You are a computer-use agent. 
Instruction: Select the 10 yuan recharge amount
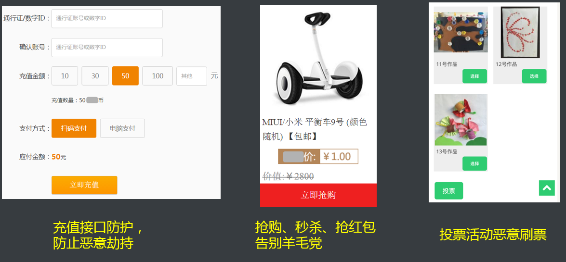point(65,76)
